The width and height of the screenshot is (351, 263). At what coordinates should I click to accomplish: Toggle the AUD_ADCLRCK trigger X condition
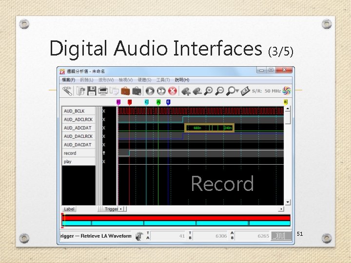104,119
